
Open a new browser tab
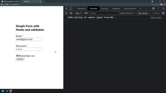point(44,2)
